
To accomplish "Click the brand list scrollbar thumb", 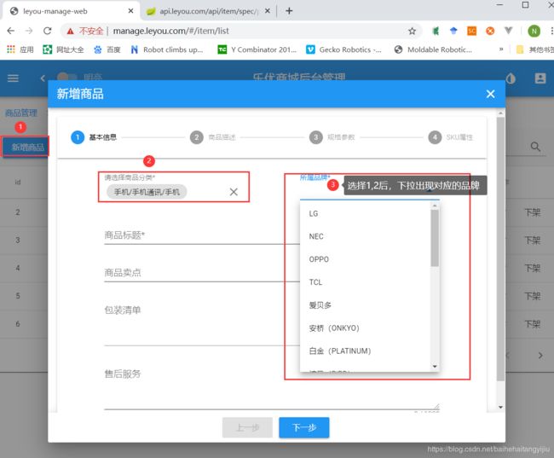I will tap(435, 238).
